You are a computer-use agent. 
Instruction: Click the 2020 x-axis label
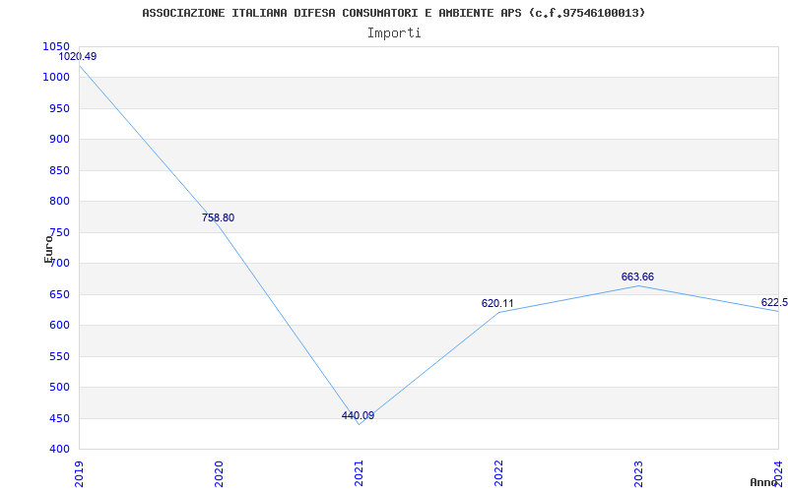pos(219,473)
